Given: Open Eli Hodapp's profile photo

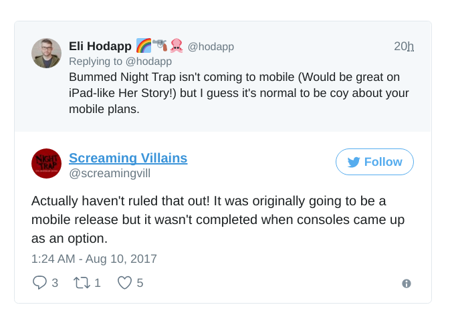Looking at the screenshot, I should click(46, 53).
